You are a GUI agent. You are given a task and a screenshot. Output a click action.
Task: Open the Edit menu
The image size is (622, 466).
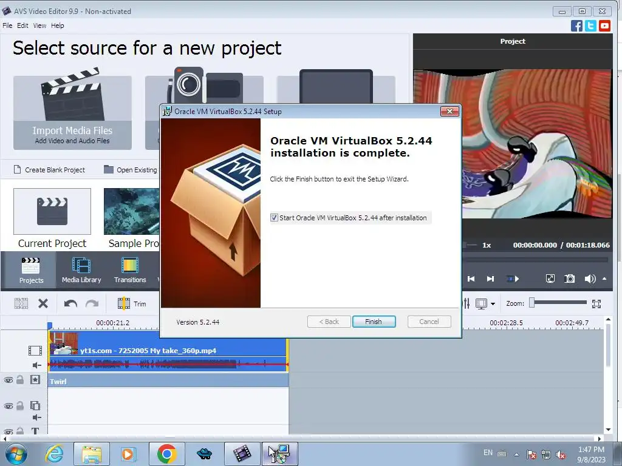[22, 25]
